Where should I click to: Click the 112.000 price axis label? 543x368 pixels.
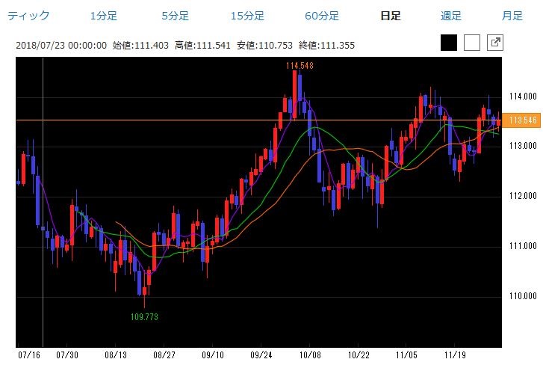(523, 196)
